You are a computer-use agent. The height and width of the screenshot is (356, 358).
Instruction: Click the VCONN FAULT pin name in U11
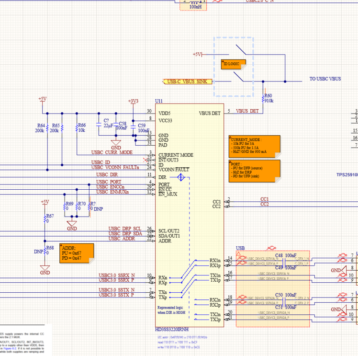coord(174,170)
